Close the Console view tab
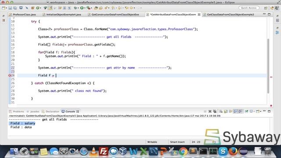281x158 pixels. tap(78, 111)
